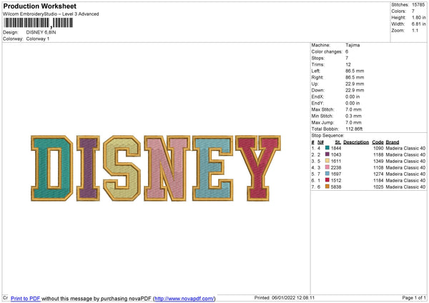This screenshot has height=303, width=429.
Task: Click the Width value '6.81 in'
Action: coord(418,24)
